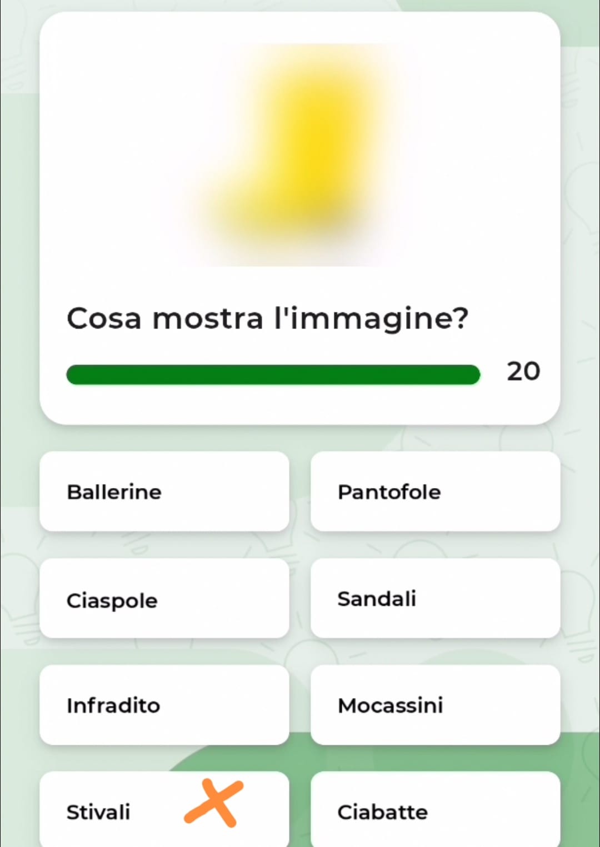Choose the Mocassini option
Screen dimensions: 600x847
coord(435,705)
